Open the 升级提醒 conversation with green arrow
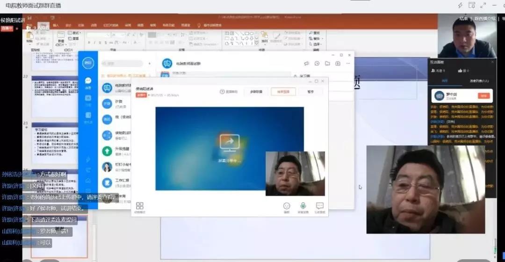Viewport: 505px width, 262px height. tap(115, 151)
